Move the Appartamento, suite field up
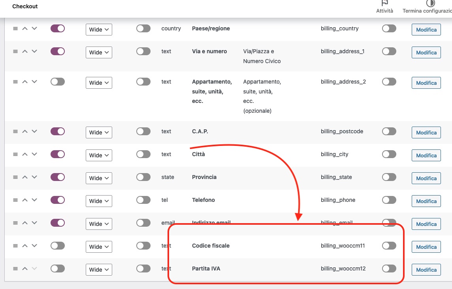This screenshot has height=289, width=452. coord(25,82)
